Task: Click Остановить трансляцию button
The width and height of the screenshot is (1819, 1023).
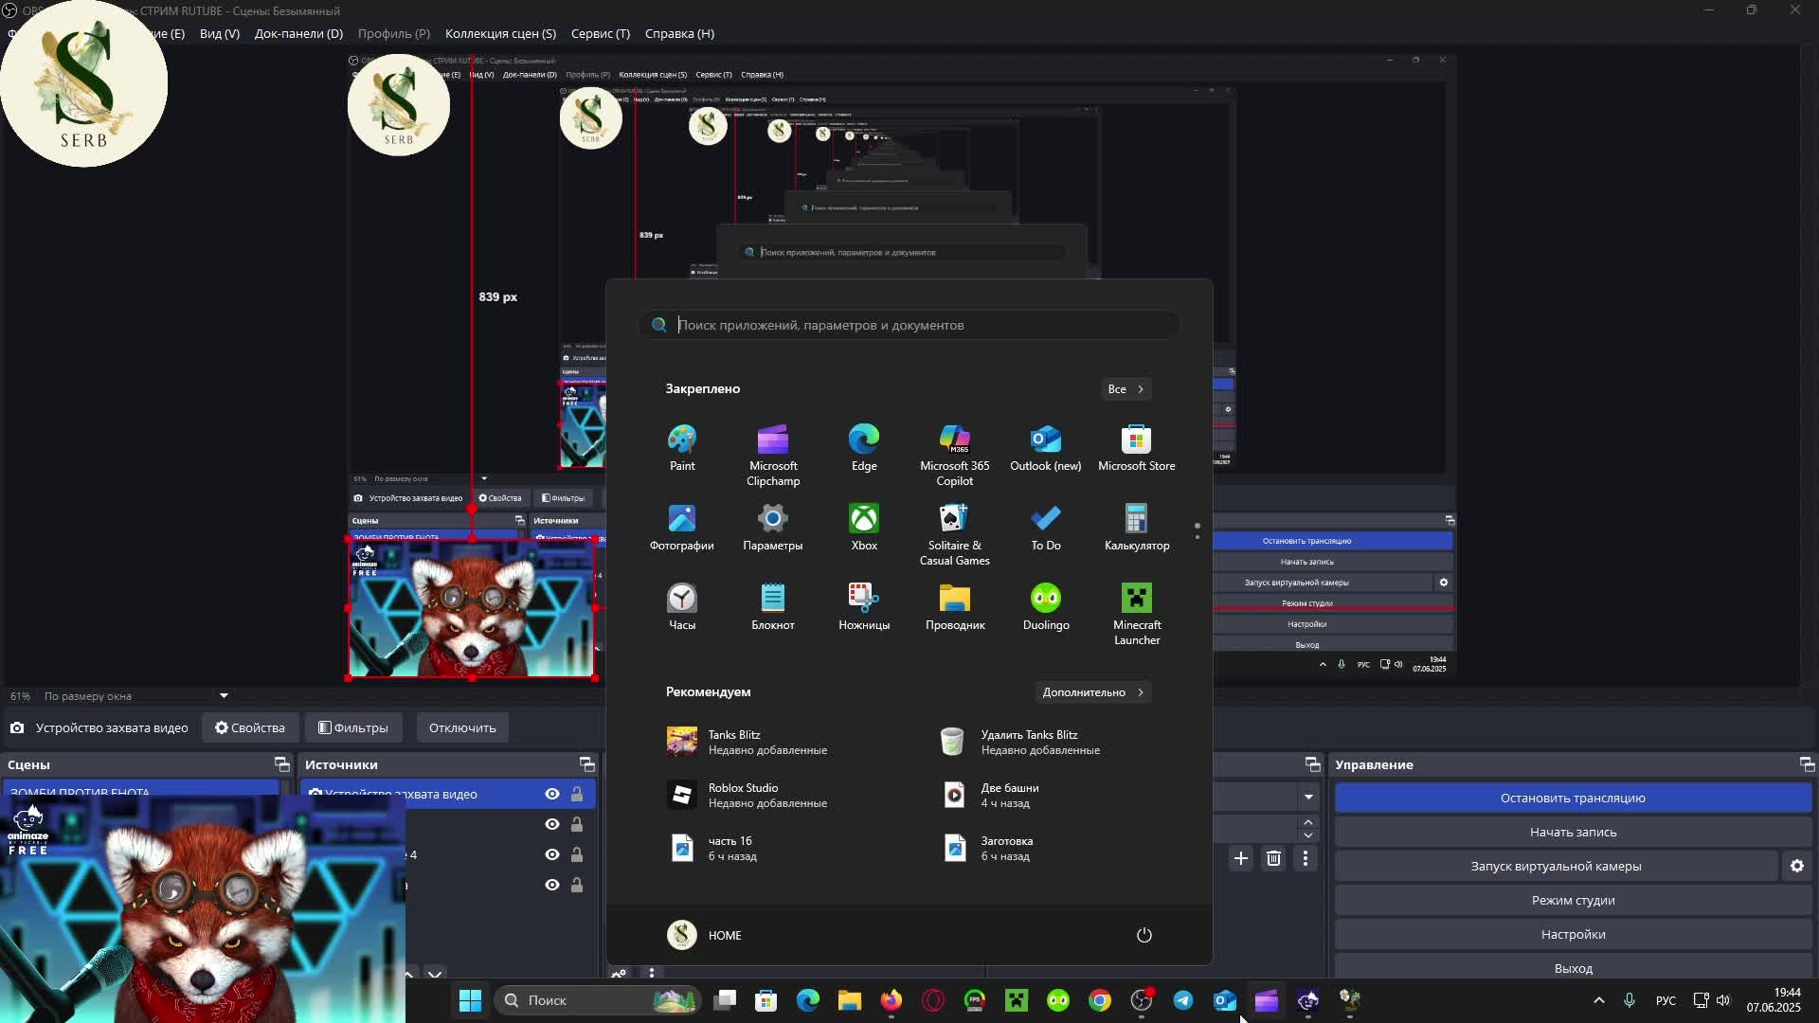Action: point(1572,798)
